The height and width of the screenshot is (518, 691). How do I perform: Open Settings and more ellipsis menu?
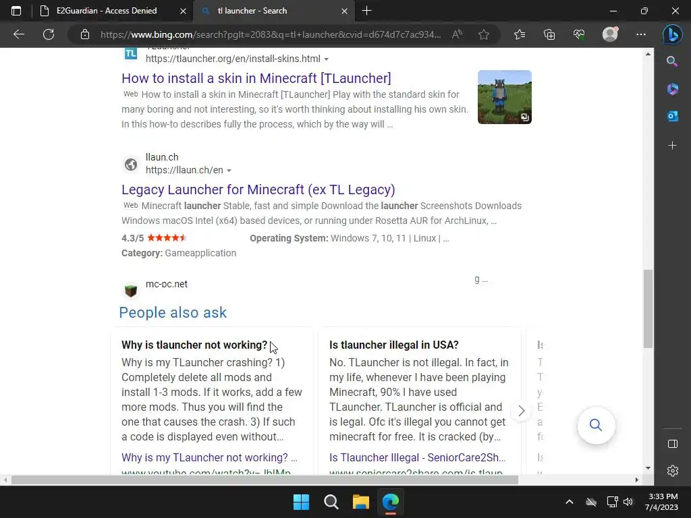(x=641, y=34)
